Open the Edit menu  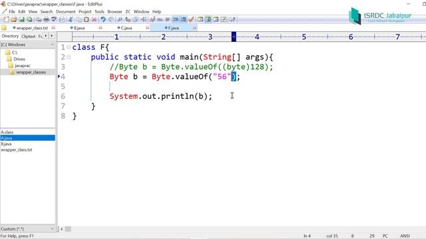22,12
